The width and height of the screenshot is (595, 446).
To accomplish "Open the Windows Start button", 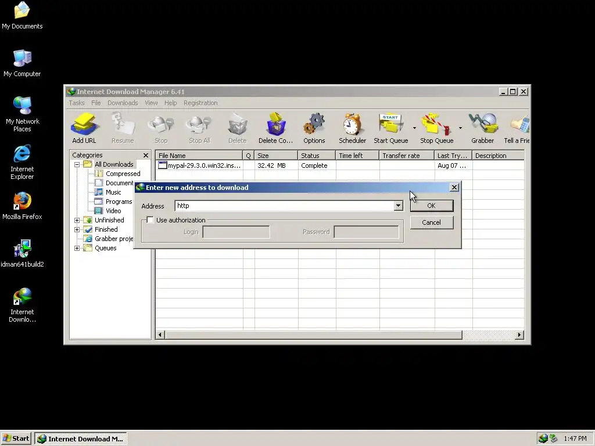I will pyautogui.click(x=16, y=438).
